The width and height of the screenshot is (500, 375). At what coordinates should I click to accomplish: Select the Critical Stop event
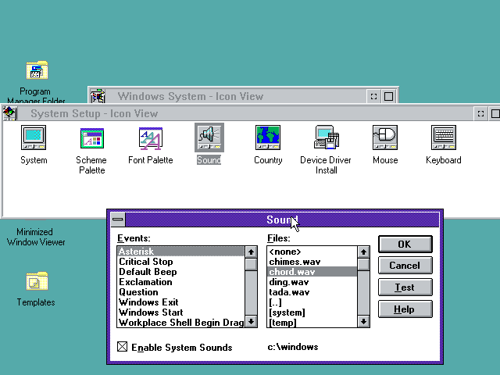[180, 262]
